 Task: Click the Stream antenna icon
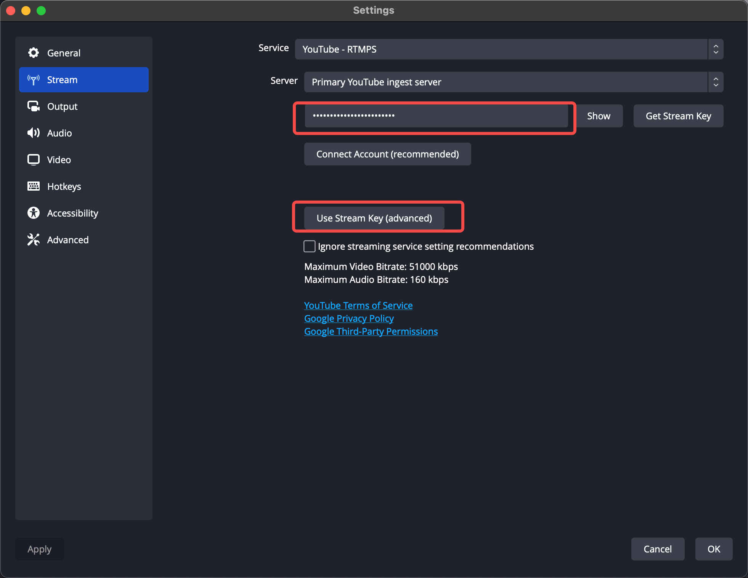(x=34, y=80)
